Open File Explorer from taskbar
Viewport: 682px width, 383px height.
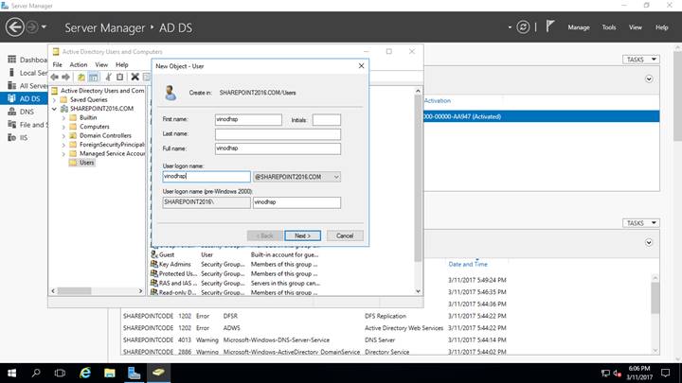[110, 373]
